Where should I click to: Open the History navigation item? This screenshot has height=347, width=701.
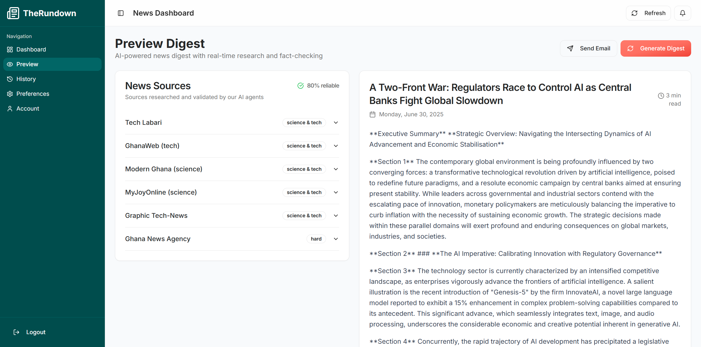click(26, 79)
